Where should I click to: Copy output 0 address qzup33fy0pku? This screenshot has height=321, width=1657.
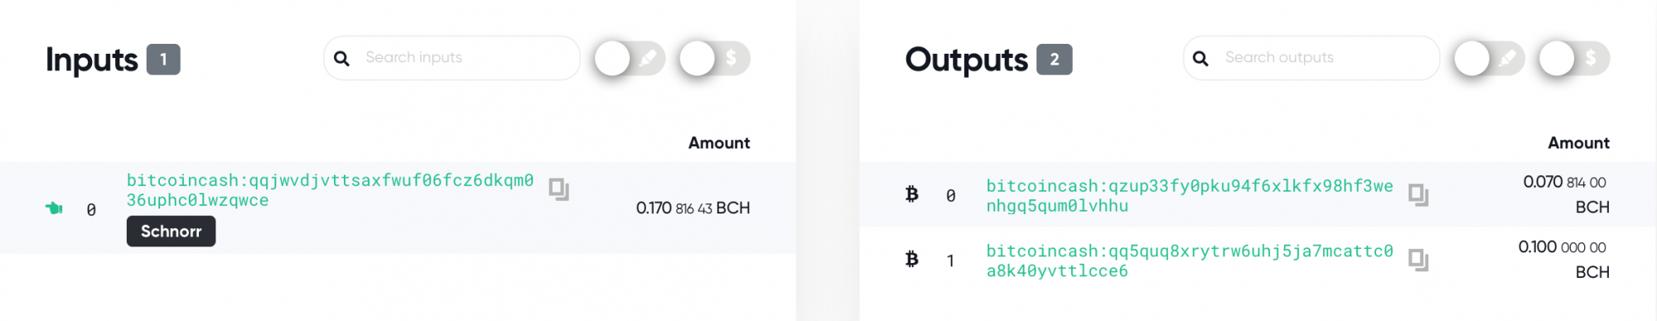click(1418, 195)
